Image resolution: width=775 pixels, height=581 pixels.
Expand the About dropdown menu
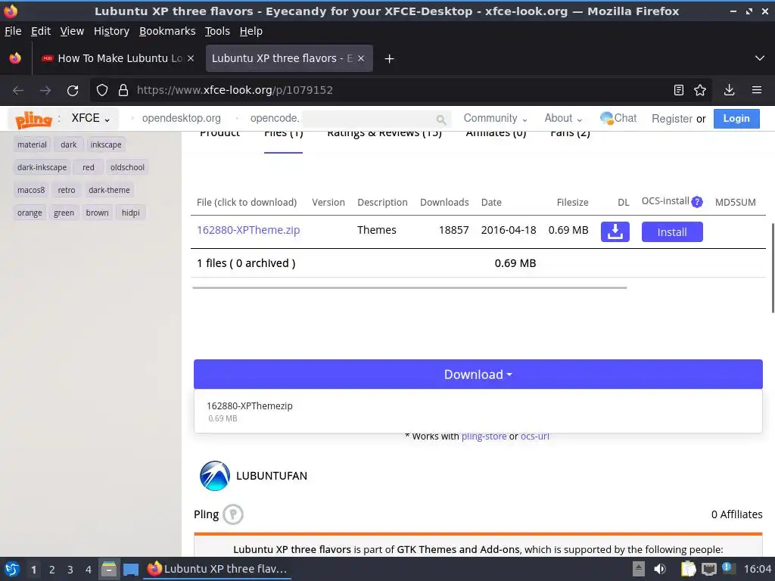pyautogui.click(x=563, y=119)
